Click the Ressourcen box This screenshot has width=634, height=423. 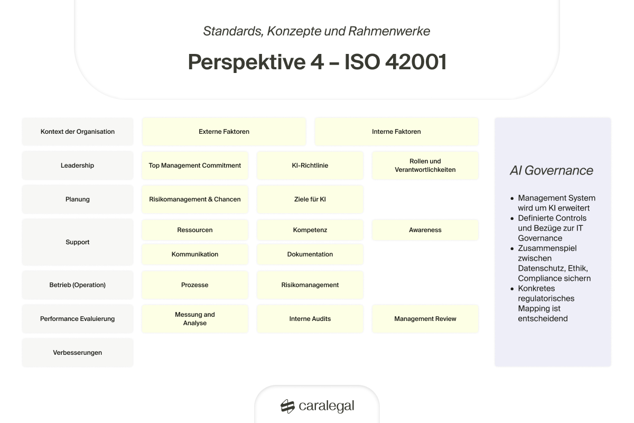(195, 230)
